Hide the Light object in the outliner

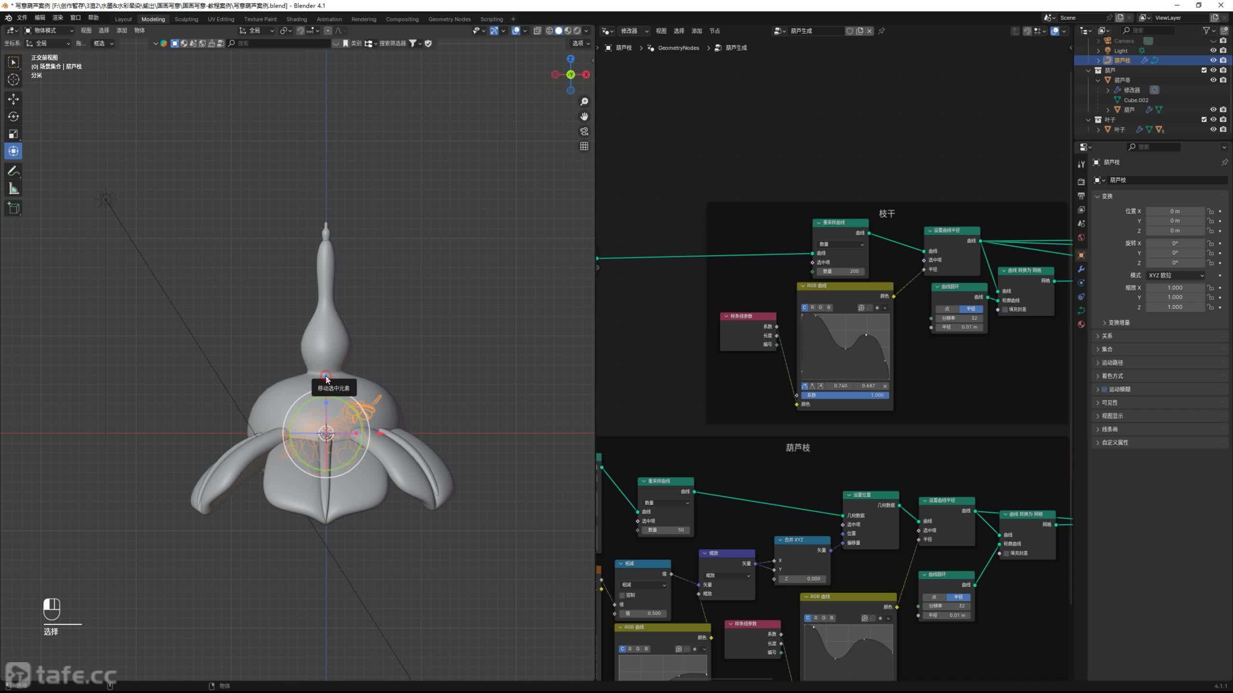tap(1213, 51)
